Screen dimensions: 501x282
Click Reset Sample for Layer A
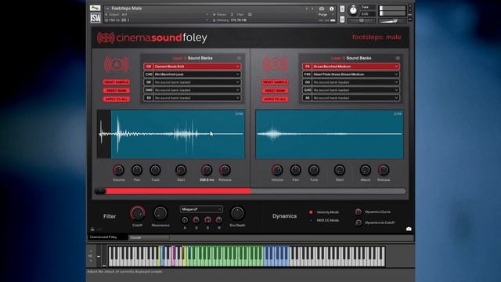117,82
